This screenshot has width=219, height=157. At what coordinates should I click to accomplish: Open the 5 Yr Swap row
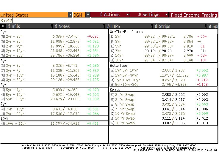point(163,104)
